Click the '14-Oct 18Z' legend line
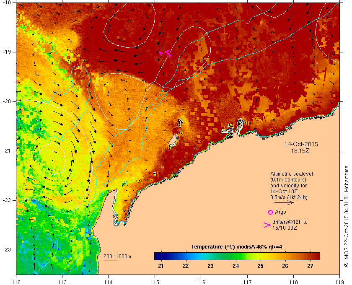Viewport: 352px width, 285px height. coord(284,192)
